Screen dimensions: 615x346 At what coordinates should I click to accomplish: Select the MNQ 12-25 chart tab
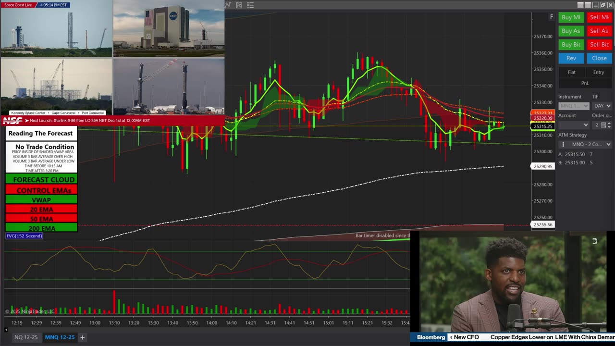click(60, 337)
